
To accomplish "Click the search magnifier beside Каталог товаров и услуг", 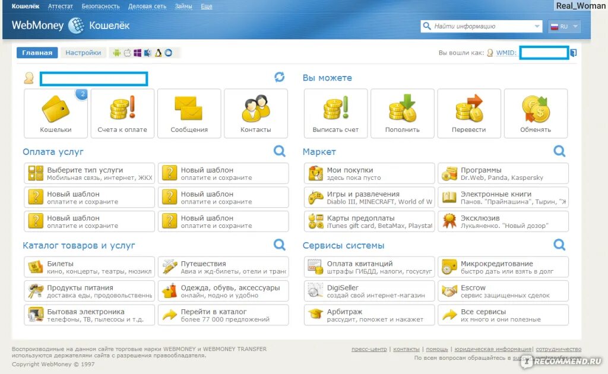I will click(279, 245).
